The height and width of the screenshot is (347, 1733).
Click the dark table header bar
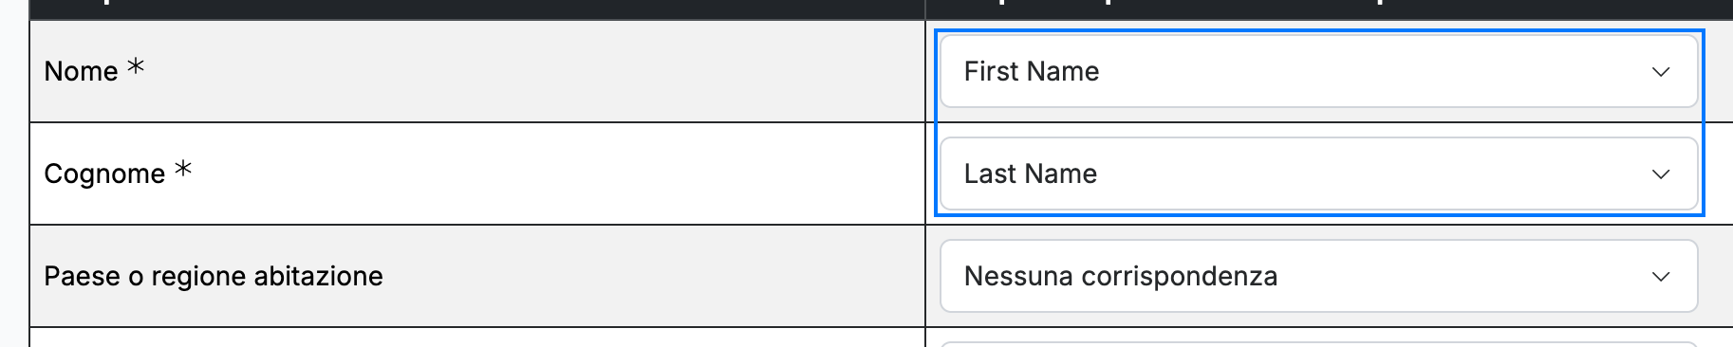[881, 9]
